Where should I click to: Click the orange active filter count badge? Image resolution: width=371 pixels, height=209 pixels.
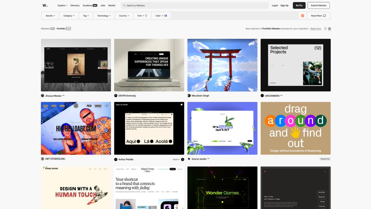tap(302, 15)
